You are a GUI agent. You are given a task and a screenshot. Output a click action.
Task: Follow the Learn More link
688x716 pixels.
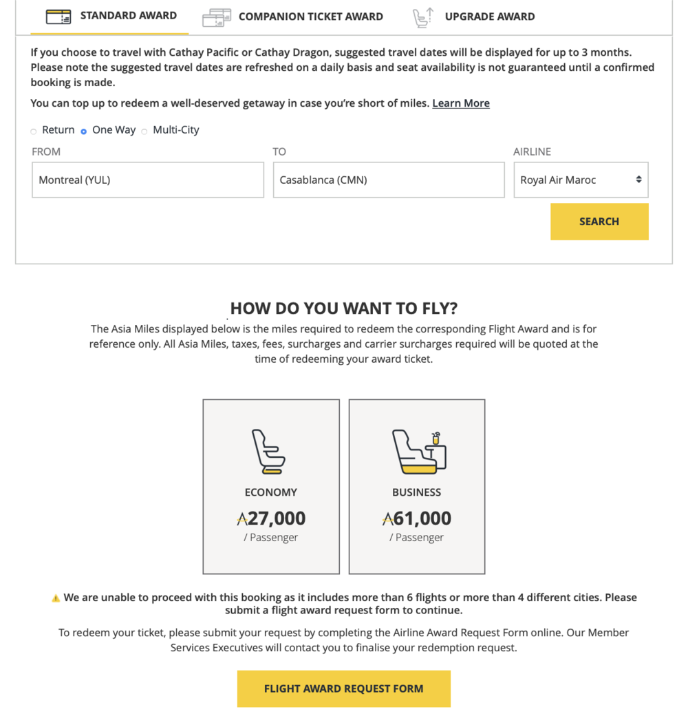pos(461,103)
